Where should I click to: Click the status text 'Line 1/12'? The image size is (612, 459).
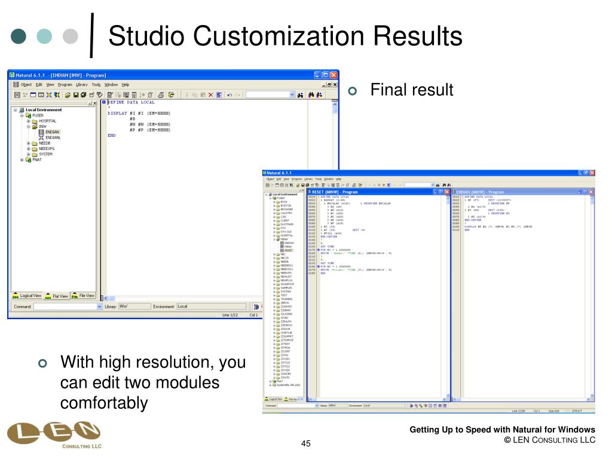point(230,315)
